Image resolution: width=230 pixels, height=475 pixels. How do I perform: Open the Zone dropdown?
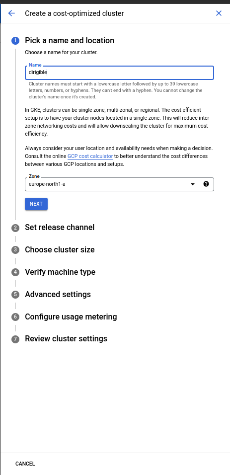click(119, 184)
